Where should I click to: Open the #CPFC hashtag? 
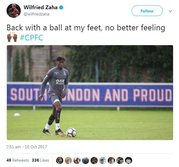(x=32, y=37)
